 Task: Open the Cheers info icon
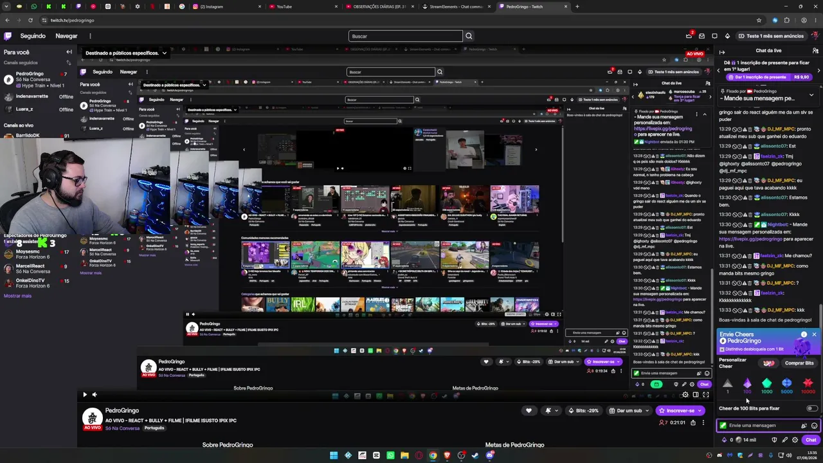(x=804, y=334)
